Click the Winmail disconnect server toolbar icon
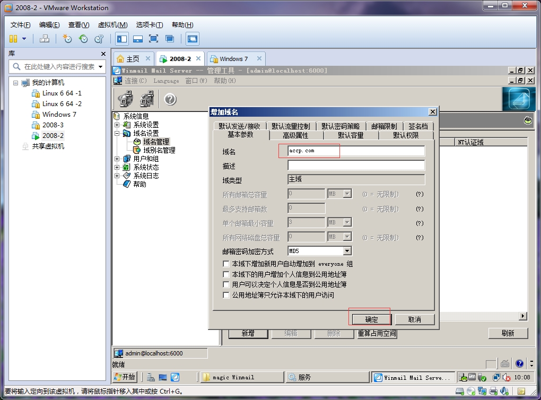541x400 pixels. 147,99
